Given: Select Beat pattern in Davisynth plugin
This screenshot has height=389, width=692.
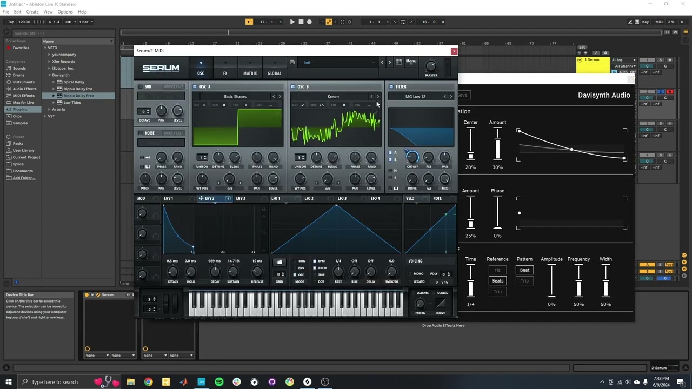Looking at the screenshot, I should 524,270.
